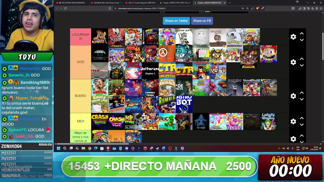Open settings gear for BUENO tier
This screenshot has width=324, height=182.
[293, 96]
